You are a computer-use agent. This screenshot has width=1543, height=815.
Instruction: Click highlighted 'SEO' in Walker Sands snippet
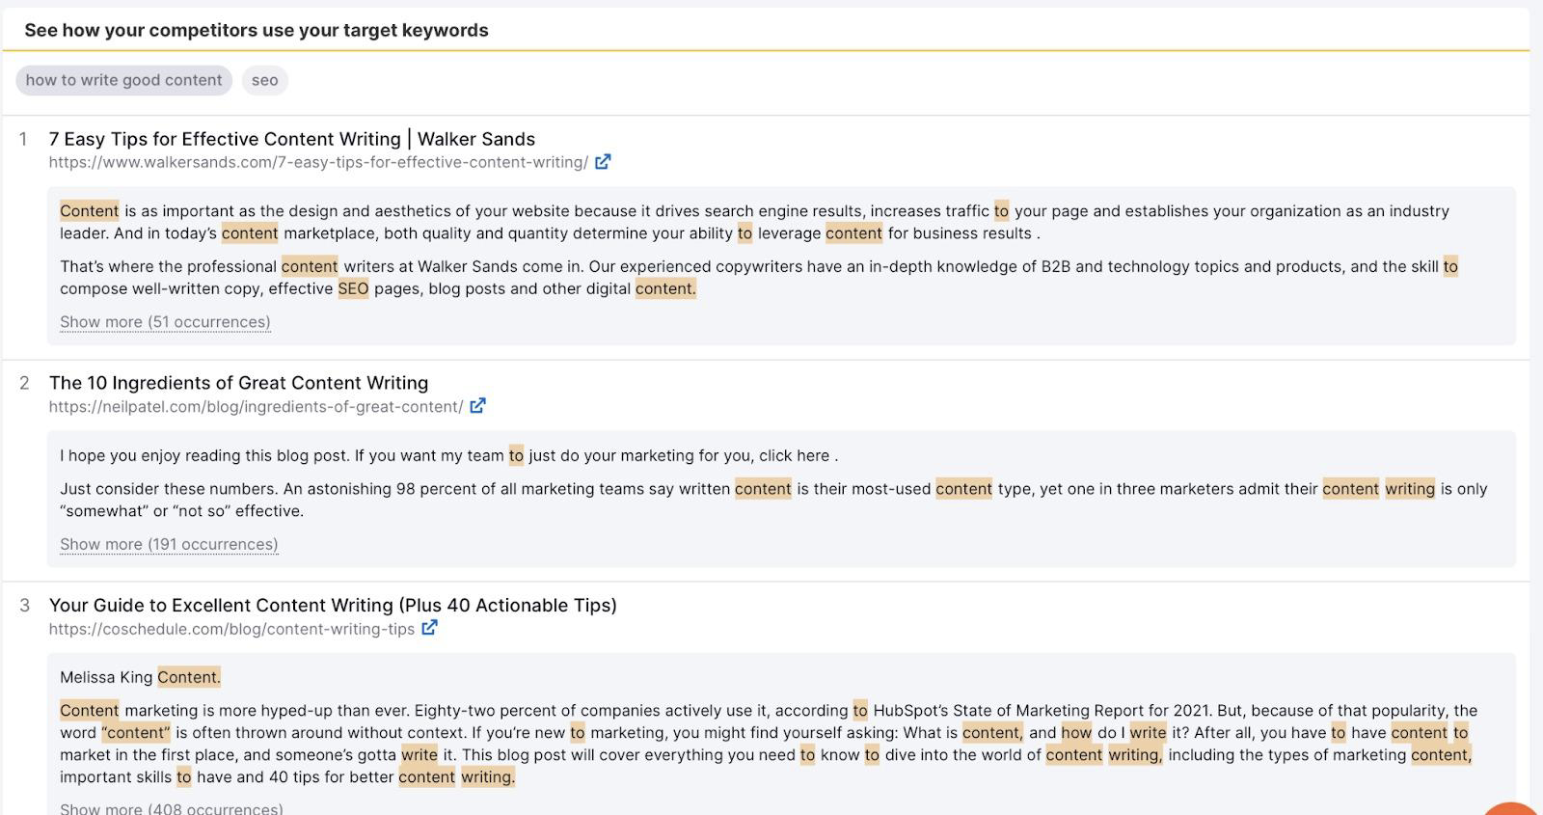pyautogui.click(x=353, y=288)
